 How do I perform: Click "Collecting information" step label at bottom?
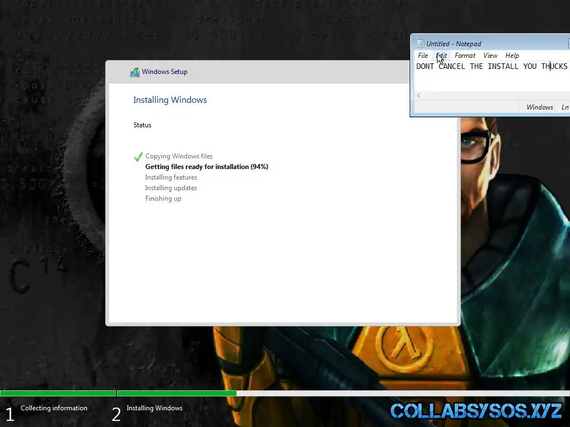54,408
